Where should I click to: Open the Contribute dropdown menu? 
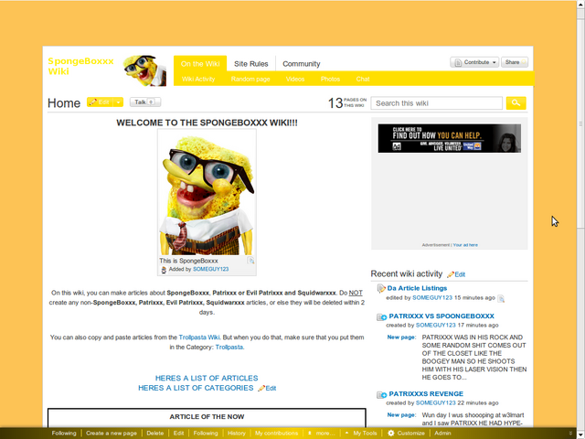pyautogui.click(x=474, y=62)
